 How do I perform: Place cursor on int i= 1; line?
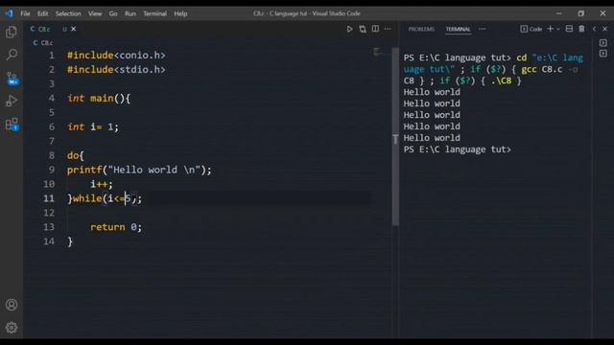tap(92, 126)
